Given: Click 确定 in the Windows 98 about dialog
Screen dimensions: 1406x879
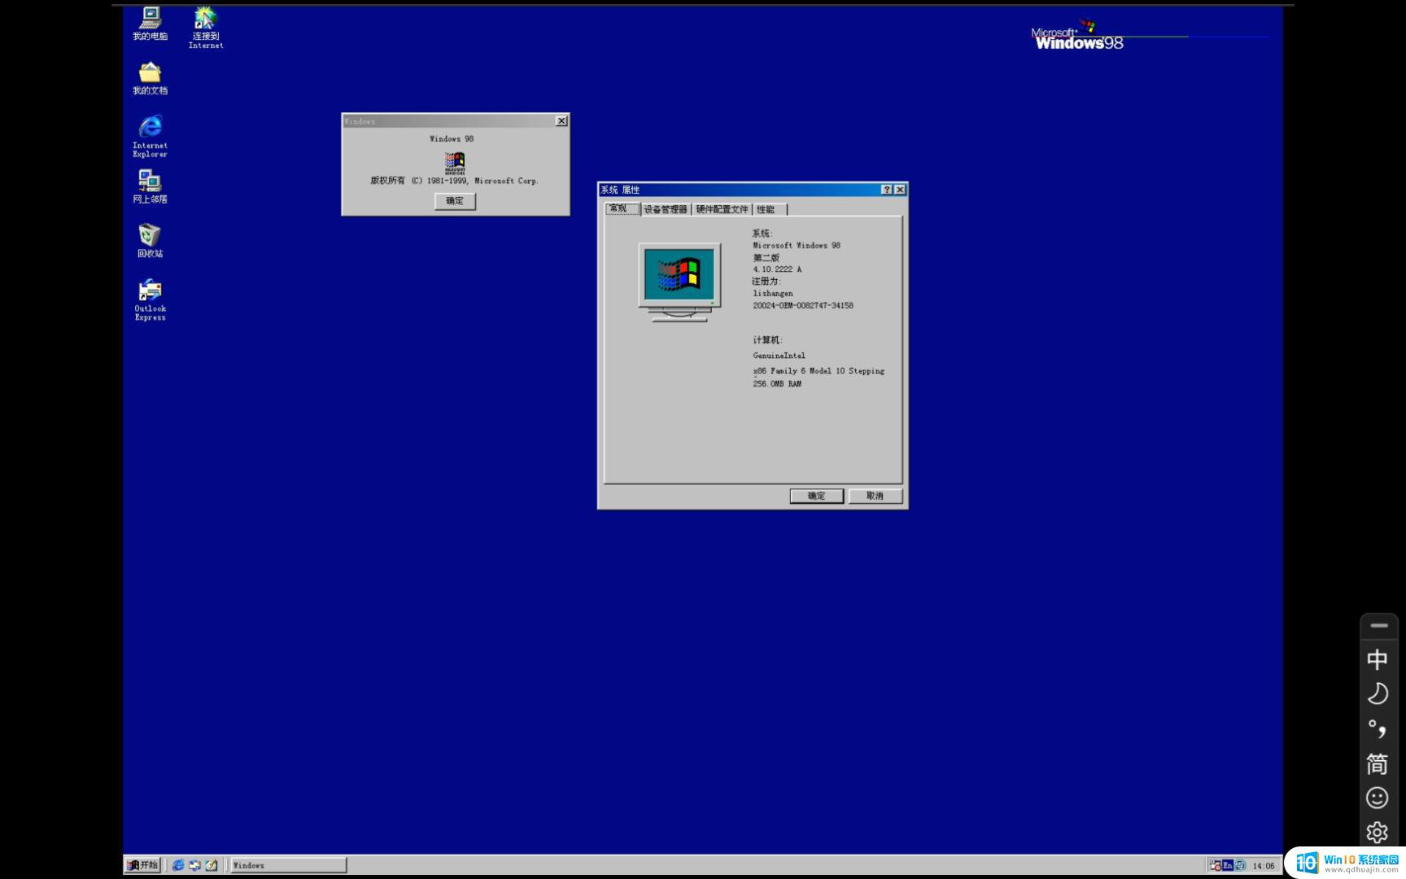Looking at the screenshot, I should coord(455,201).
